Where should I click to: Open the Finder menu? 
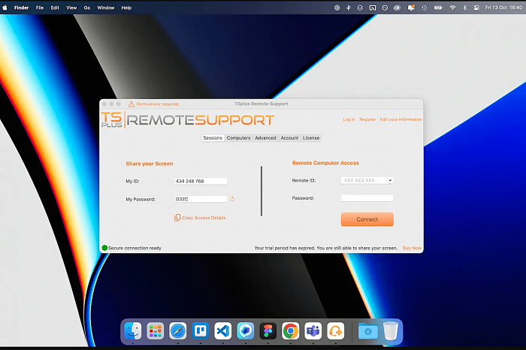[22, 8]
